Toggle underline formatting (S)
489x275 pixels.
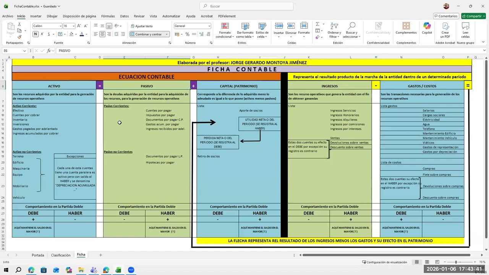(x=49, y=34)
